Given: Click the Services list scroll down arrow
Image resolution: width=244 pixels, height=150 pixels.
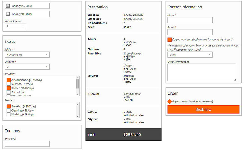Looking at the screenshot, I should [x=77, y=116].
